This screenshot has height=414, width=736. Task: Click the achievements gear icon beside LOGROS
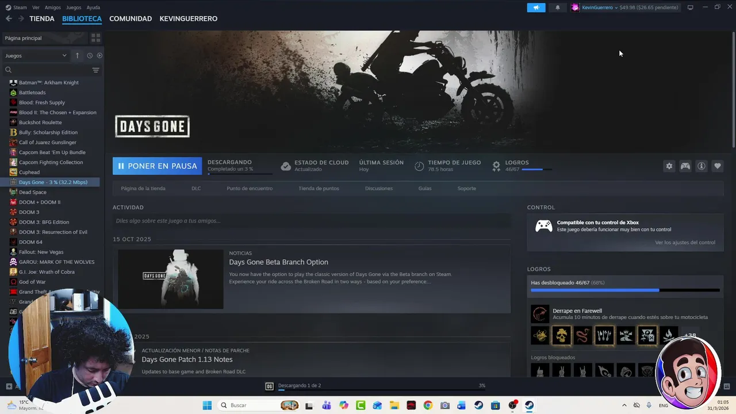point(496,166)
